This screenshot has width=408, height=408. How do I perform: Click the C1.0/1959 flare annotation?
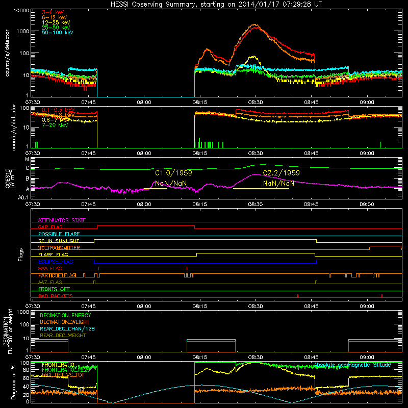click(x=173, y=173)
